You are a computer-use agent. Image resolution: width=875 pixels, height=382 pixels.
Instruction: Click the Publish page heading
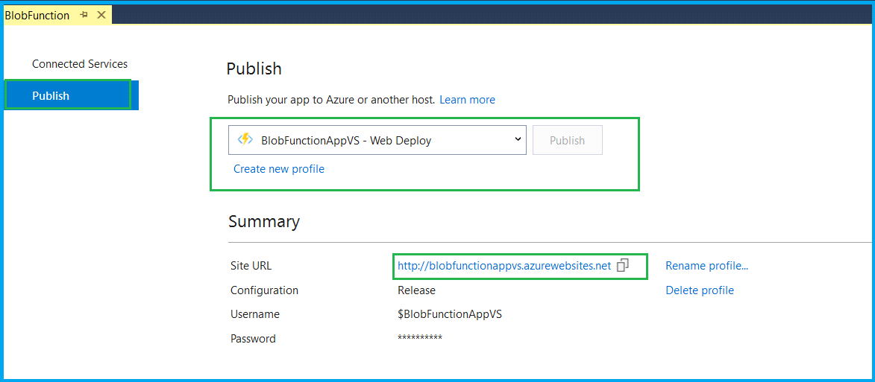tap(254, 69)
